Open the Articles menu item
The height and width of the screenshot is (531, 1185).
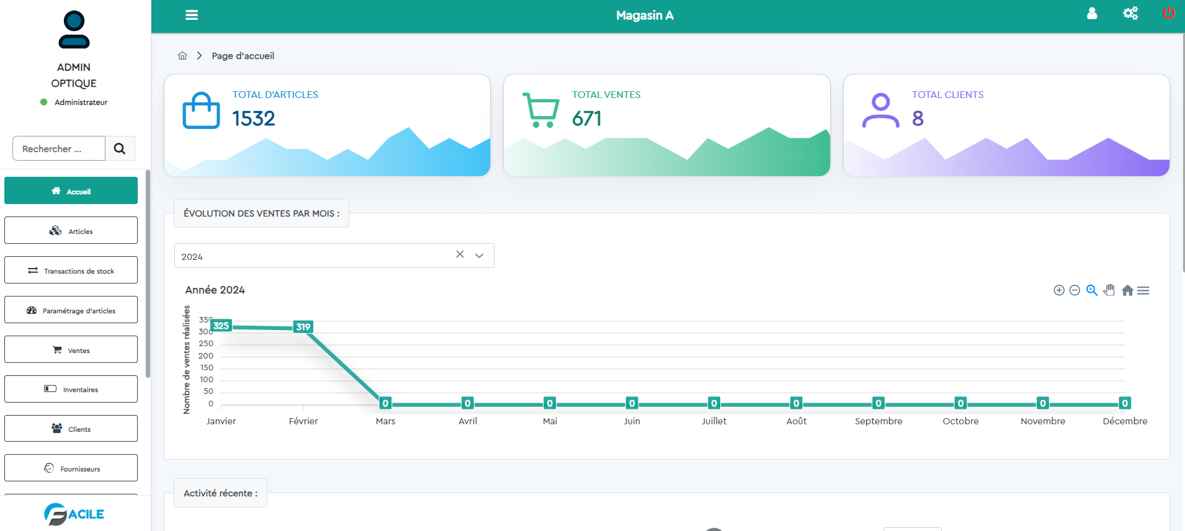point(71,231)
